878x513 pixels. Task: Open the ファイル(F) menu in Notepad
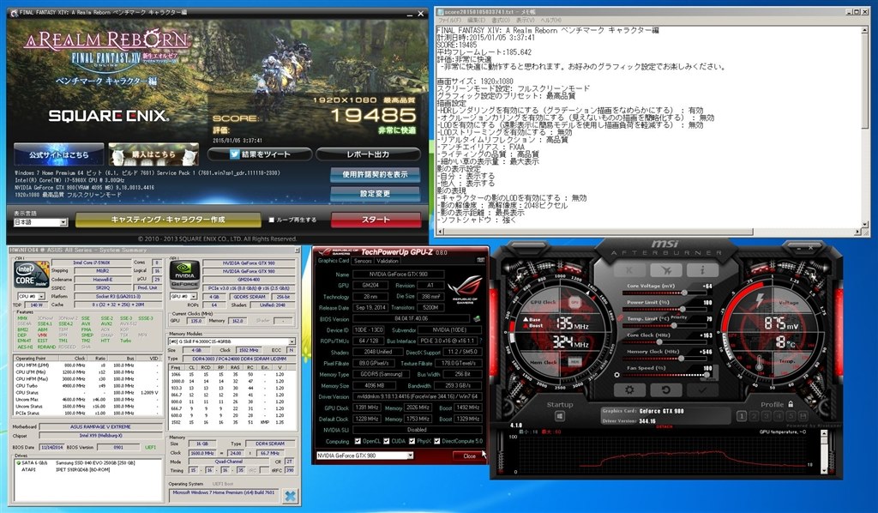pyautogui.click(x=448, y=21)
